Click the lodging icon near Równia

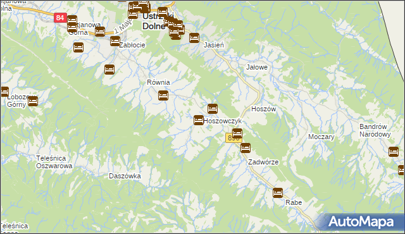coord(163,95)
